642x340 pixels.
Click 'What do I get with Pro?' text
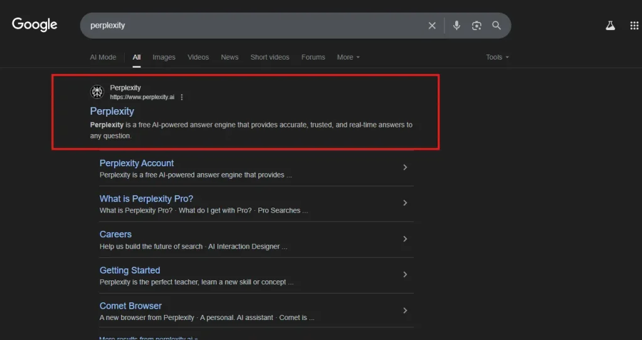216,211
